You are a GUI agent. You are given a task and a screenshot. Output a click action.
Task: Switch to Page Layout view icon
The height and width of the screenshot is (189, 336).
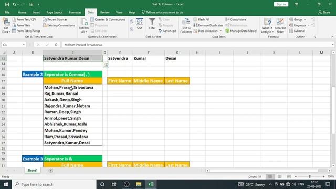(279, 176)
